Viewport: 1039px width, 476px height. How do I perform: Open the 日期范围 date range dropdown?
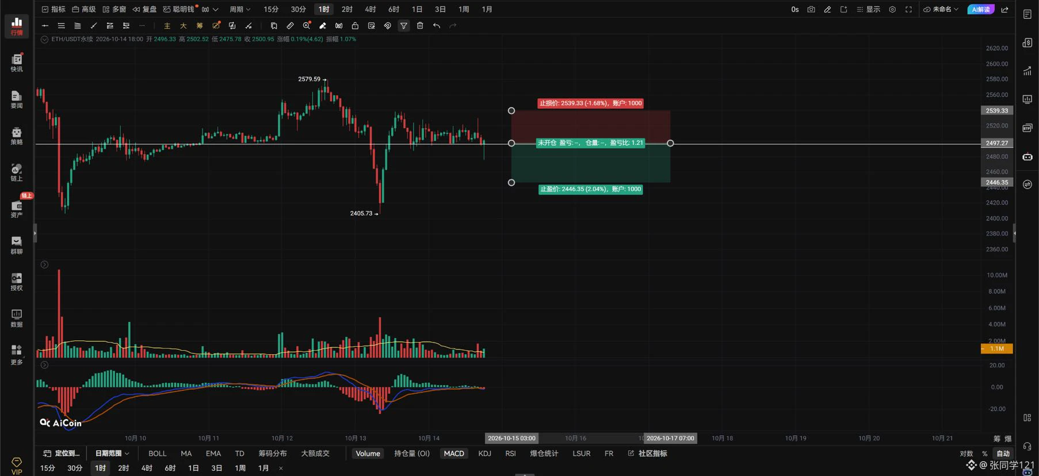[112, 454]
